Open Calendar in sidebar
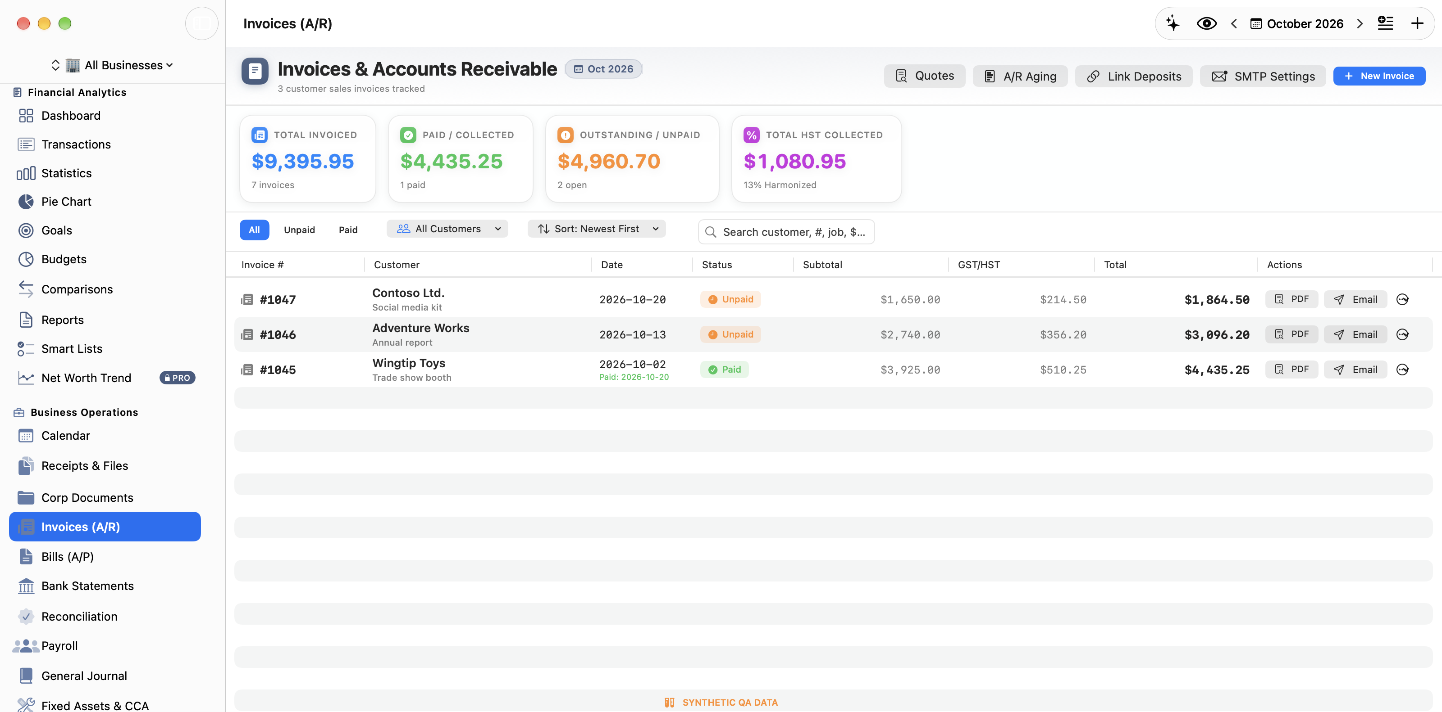1442x712 pixels. [x=105, y=435]
